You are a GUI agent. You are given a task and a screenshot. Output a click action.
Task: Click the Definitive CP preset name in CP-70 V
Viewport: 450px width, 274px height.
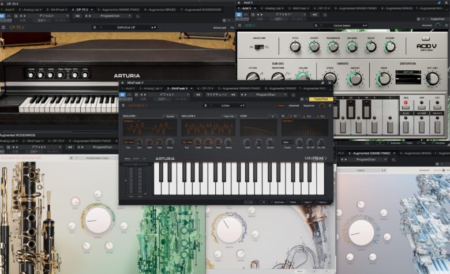tap(126, 28)
